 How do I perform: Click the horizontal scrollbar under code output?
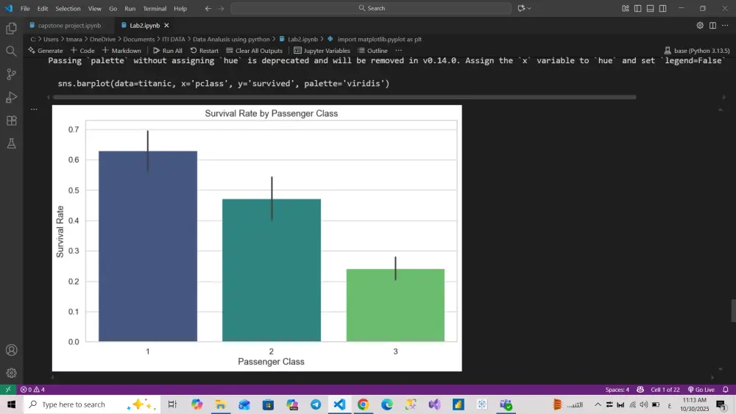(344, 97)
